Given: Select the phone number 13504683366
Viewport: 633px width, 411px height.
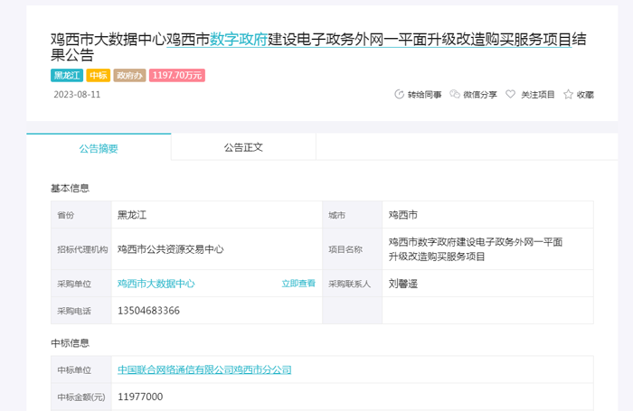Looking at the screenshot, I should point(148,311).
